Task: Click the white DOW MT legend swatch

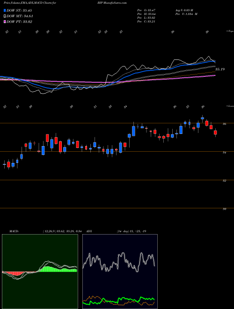Action: [5, 16]
